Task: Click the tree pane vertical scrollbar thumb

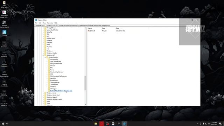Action: coord(85,83)
